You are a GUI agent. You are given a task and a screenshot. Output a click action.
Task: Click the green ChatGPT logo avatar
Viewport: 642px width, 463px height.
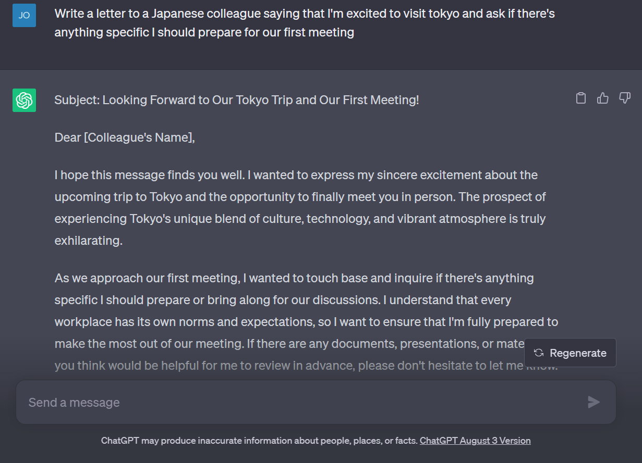(x=24, y=100)
